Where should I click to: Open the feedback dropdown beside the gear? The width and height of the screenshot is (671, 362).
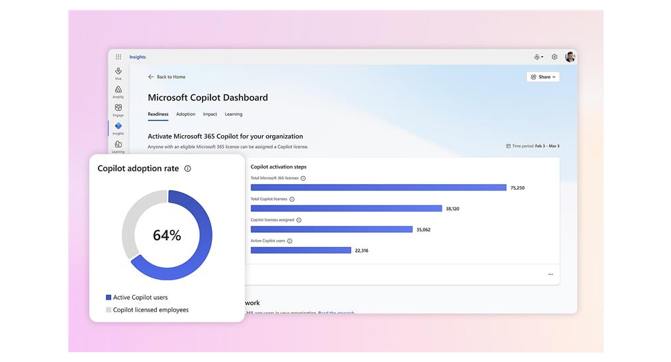[x=538, y=57]
